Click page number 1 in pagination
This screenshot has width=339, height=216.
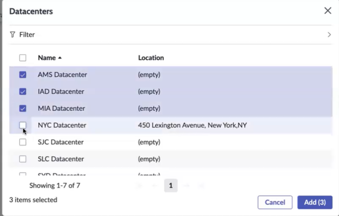tap(171, 185)
